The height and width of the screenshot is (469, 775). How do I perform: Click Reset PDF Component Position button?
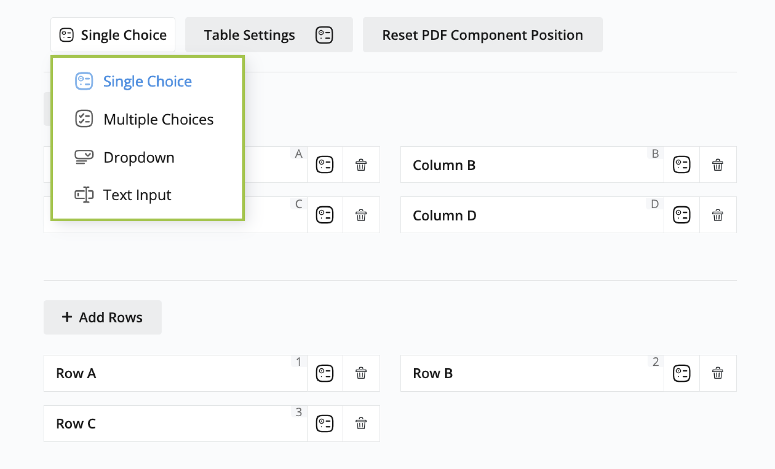pyautogui.click(x=483, y=35)
